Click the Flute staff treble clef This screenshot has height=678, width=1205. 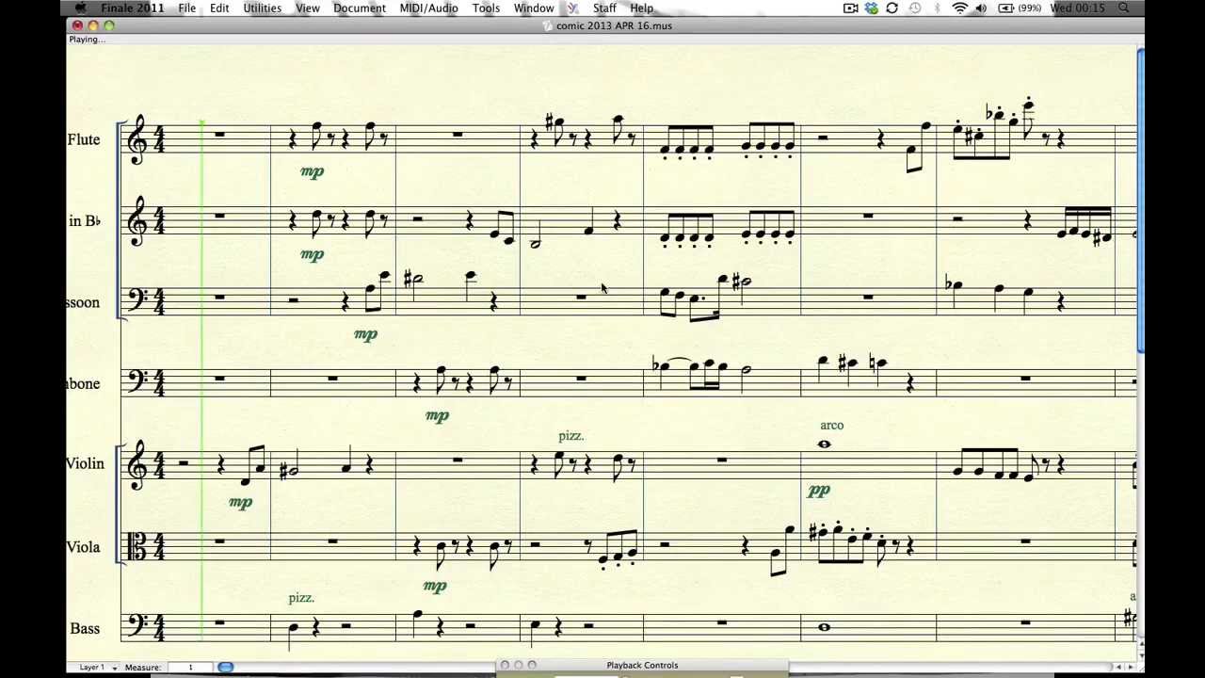[137, 140]
